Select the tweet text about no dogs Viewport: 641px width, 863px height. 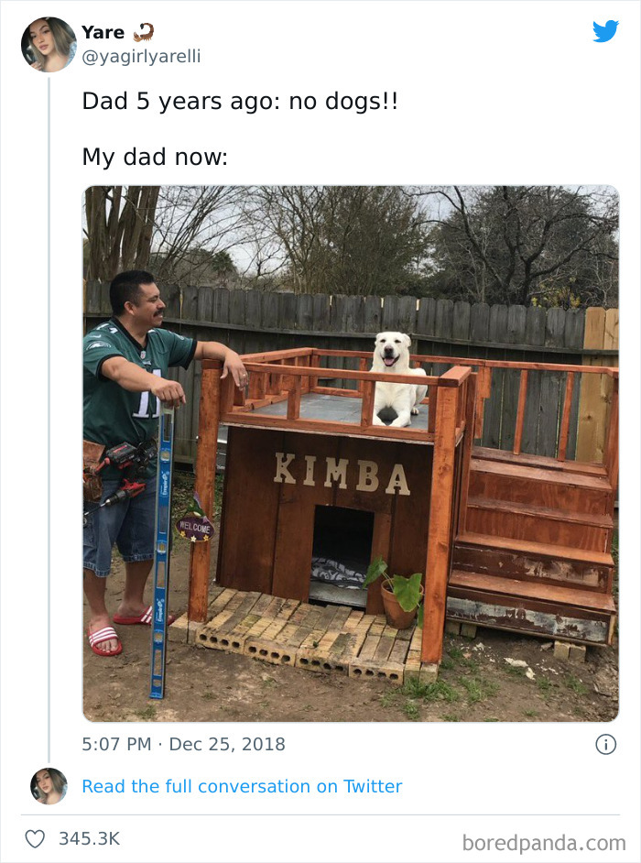tap(243, 102)
